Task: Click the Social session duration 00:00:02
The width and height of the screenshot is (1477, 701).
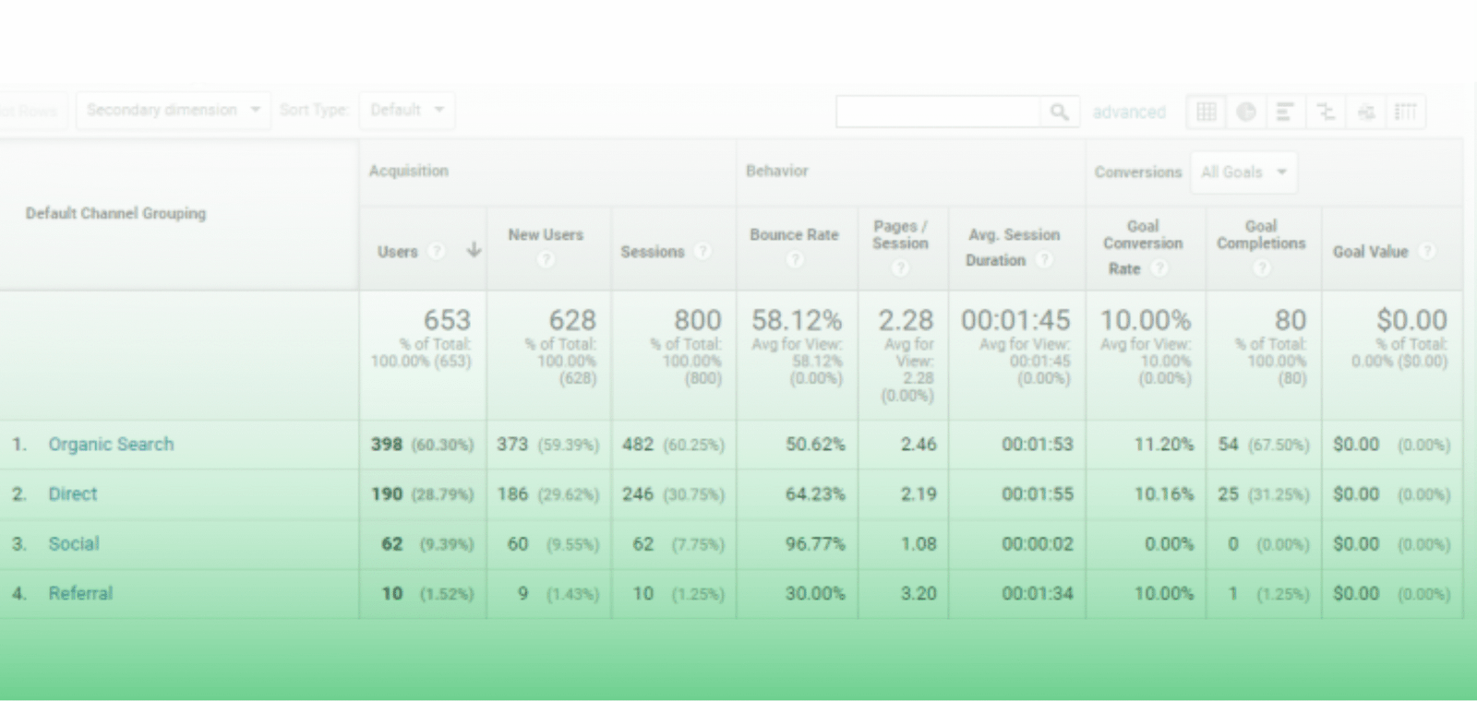Action: coord(1038,544)
